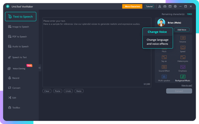Select the Emphasis tool icon
This screenshot has height=124, width=199.
(183, 67)
